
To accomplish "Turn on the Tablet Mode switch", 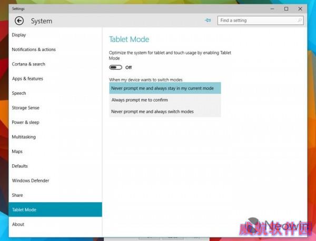I will (x=116, y=67).
